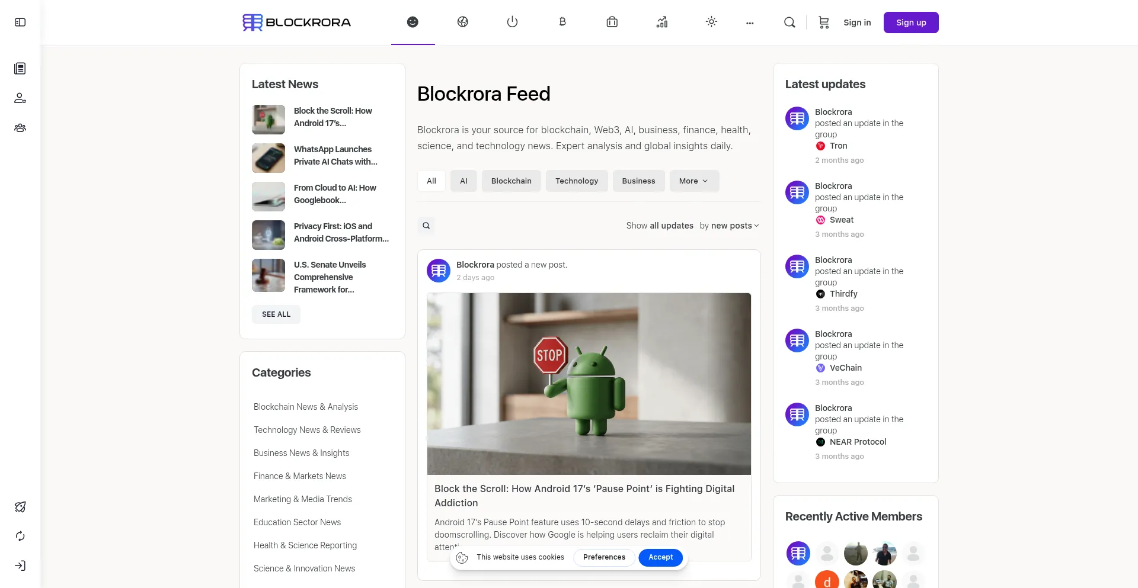
Task: Click the Sign up button
Action: click(911, 23)
